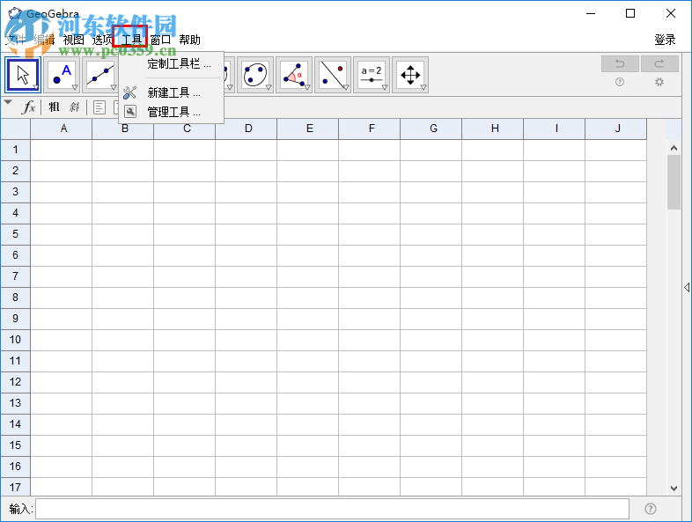Click the Redo arrow button
The height and width of the screenshot is (522, 692).
coord(659,64)
